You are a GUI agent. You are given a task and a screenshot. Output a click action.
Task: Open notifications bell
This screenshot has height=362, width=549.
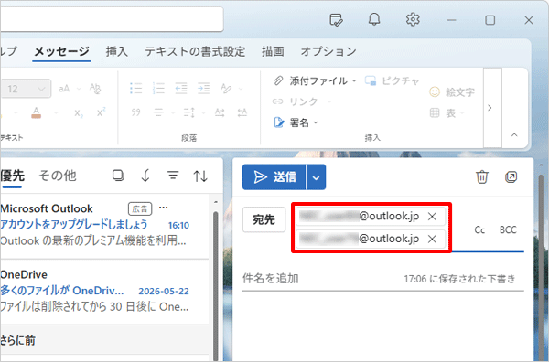point(374,19)
